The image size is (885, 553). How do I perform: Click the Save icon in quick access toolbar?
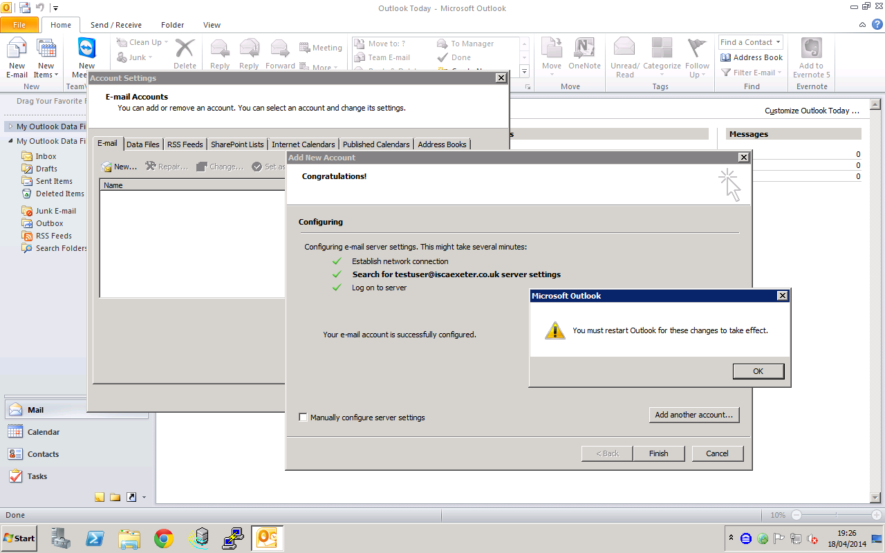(25, 8)
